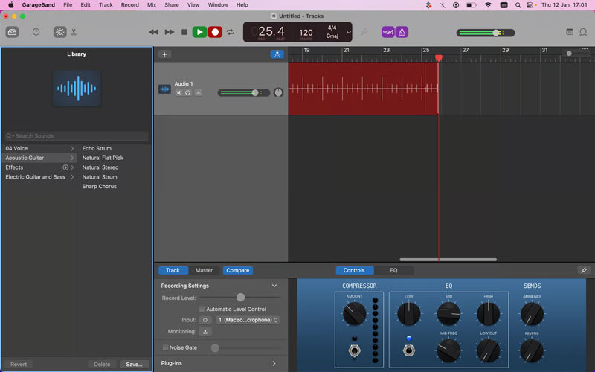This screenshot has height=372, width=595.
Task: Add a new track with plus button
Action: pos(164,54)
